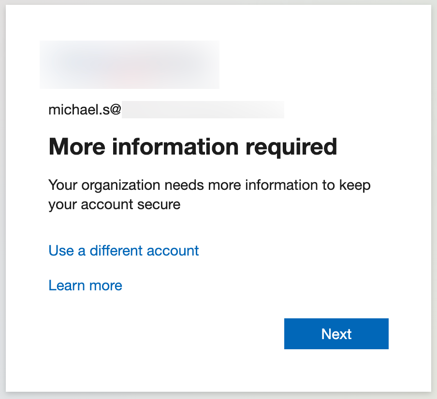Click the michael.s@ account email text
437x399 pixels.
tap(85, 110)
